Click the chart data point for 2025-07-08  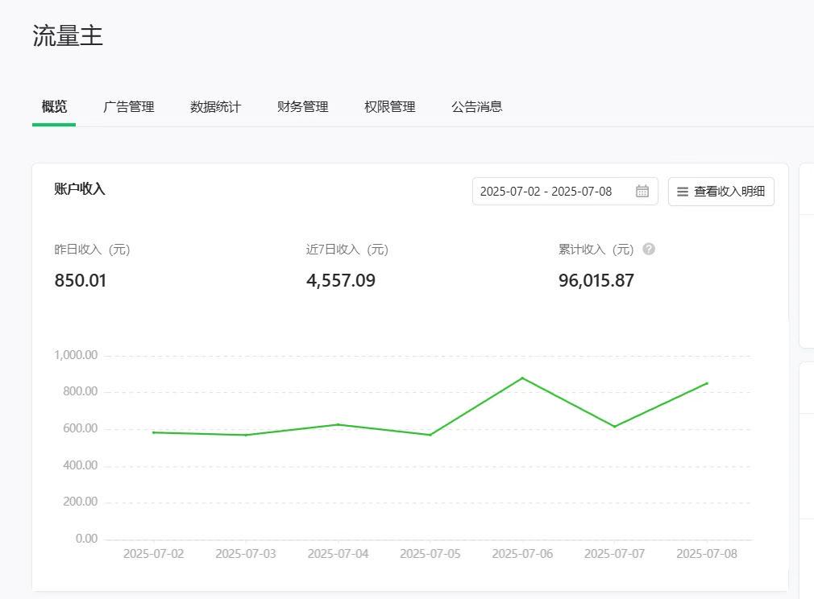click(707, 383)
